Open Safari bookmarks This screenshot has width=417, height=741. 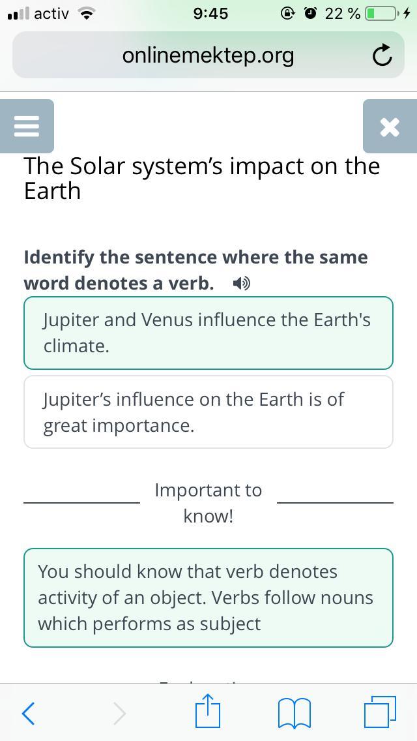(294, 712)
